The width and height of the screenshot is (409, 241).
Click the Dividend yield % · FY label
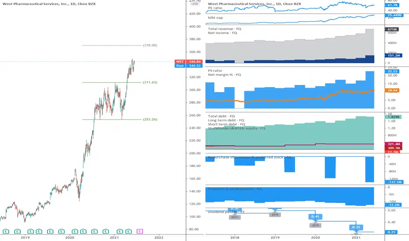click(226, 212)
